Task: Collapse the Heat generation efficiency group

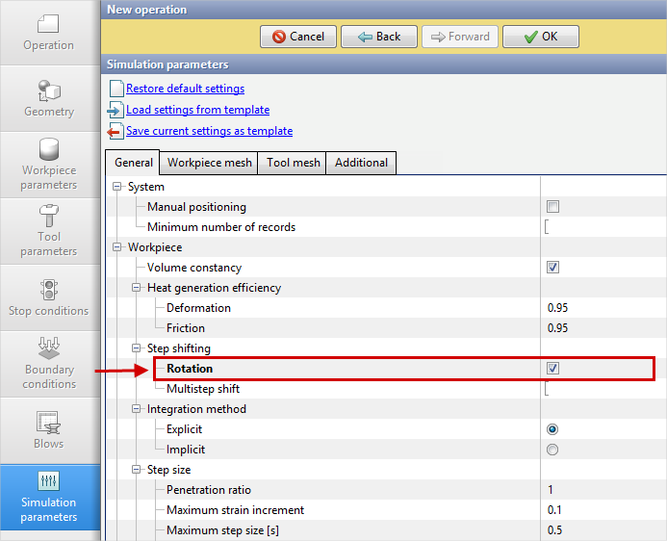Action: pyautogui.click(x=137, y=288)
